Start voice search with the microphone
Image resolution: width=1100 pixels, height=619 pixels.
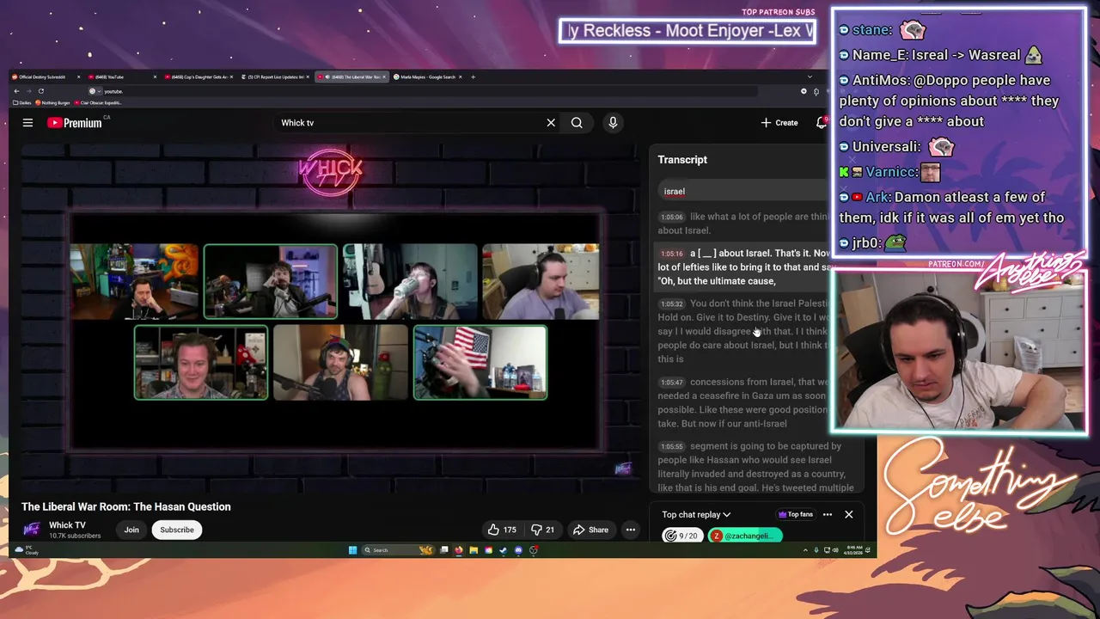613,123
